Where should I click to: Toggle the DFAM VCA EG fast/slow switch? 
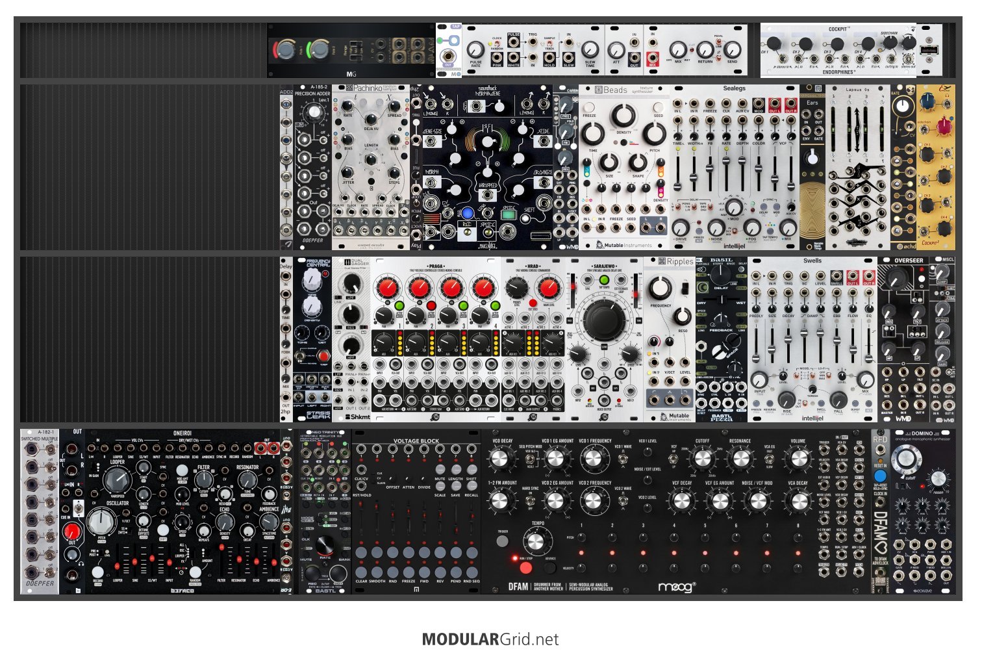[770, 459]
